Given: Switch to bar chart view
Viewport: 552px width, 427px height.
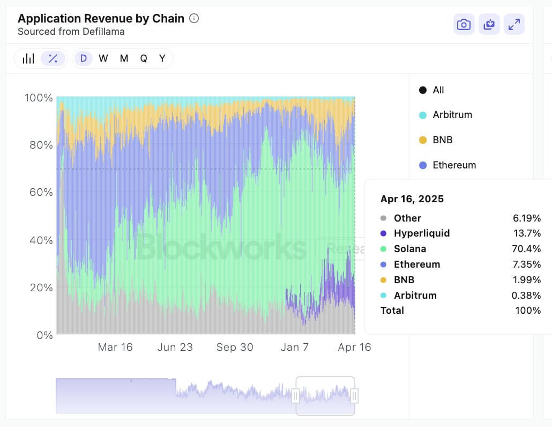Looking at the screenshot, I should 28,58.
